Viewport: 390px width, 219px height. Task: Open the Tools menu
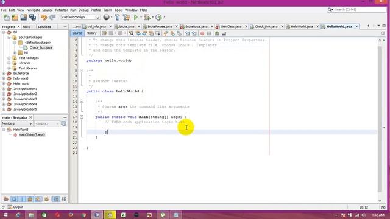coord(118,10)
